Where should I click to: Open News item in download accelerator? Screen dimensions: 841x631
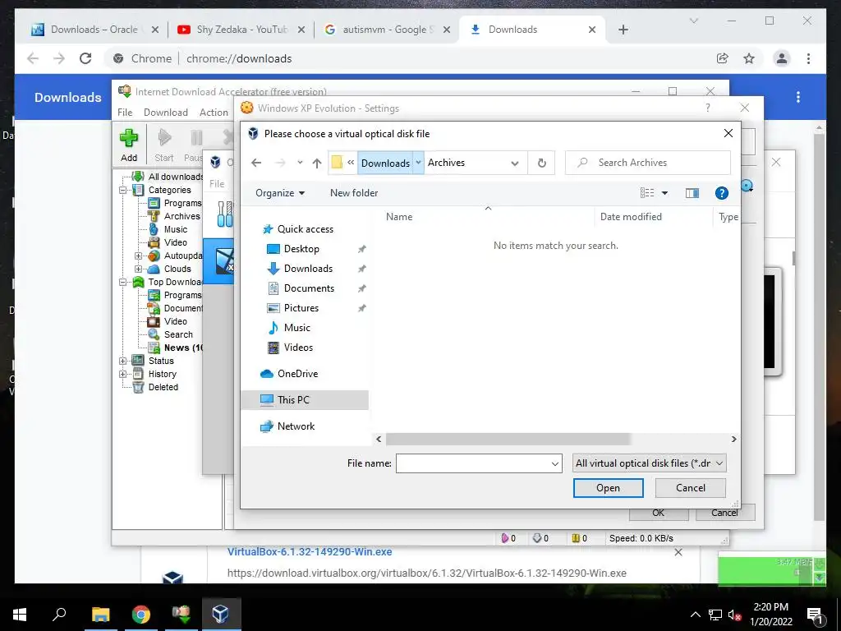tap(183, 348)
